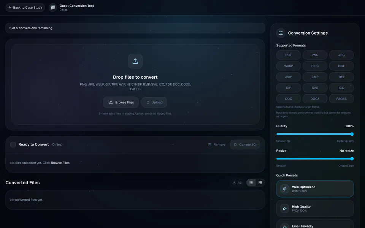Click Remove in Ready to Convert header

pyautogui.click(x=217, y=144)
